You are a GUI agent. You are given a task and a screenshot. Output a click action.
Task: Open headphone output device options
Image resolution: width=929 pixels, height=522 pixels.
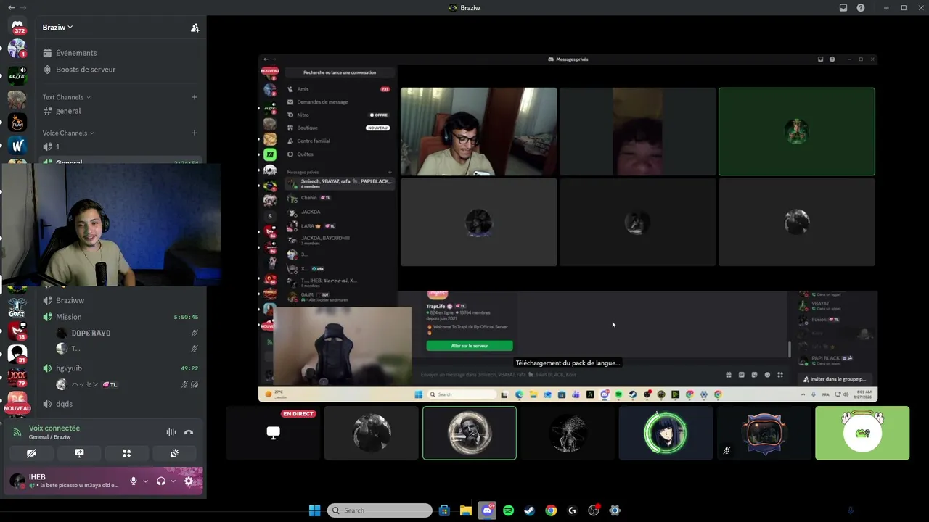point(173,481)
